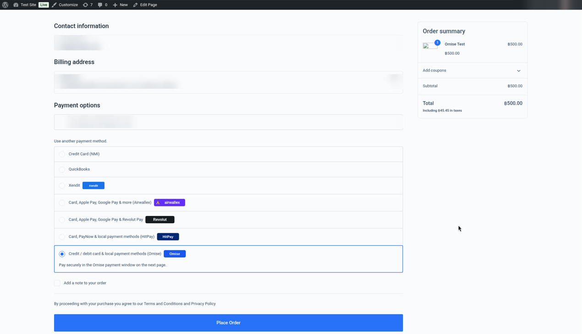Click the Live status badge
The height and width of the screenshot is (334, 582).
click(x=44, y=5)
